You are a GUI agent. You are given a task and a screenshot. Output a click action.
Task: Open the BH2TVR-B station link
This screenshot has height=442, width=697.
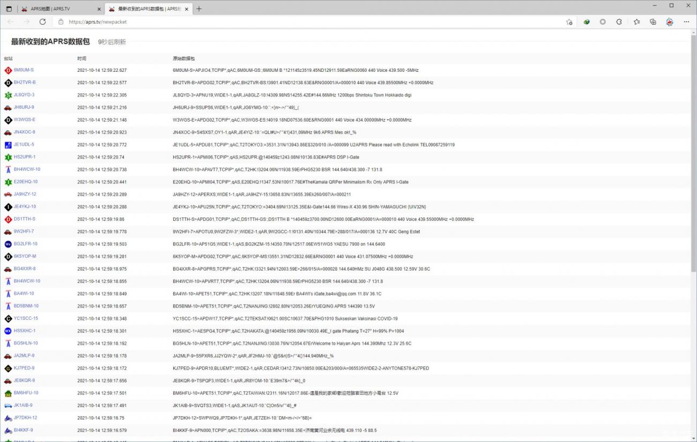(25, 83)
